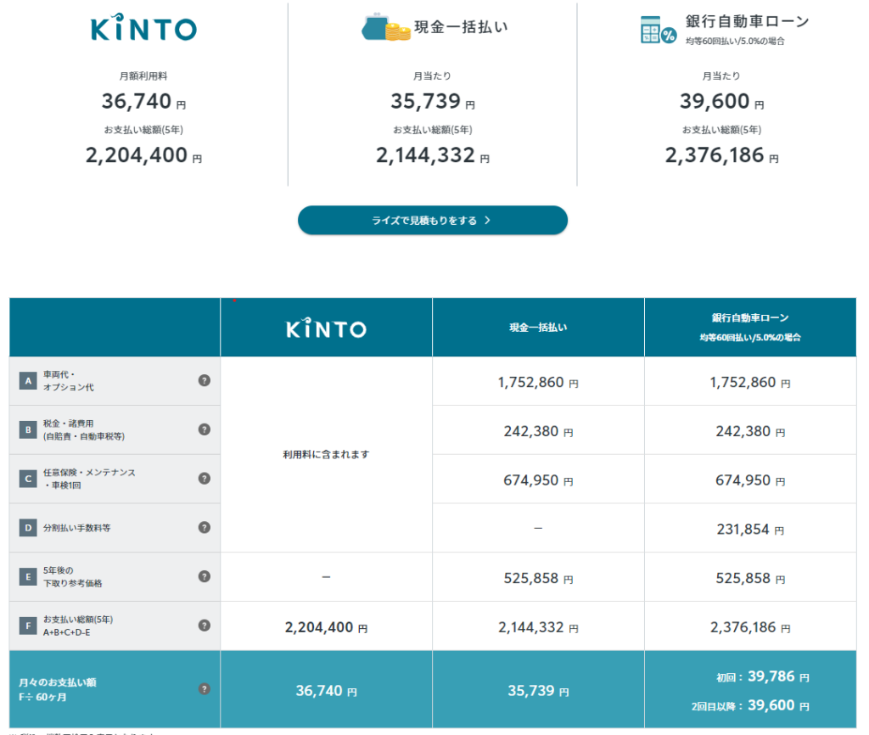Select 242,380 円 in loan column
869x735 pixels.
click(750, 431)
